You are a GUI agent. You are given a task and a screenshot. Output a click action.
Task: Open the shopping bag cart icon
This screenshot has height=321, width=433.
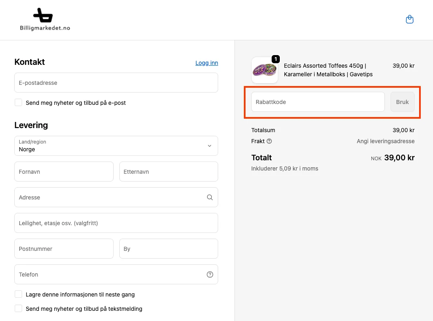click(x=410, y=20)
